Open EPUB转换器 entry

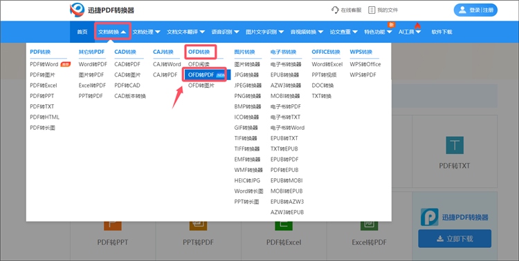(284, 75)
